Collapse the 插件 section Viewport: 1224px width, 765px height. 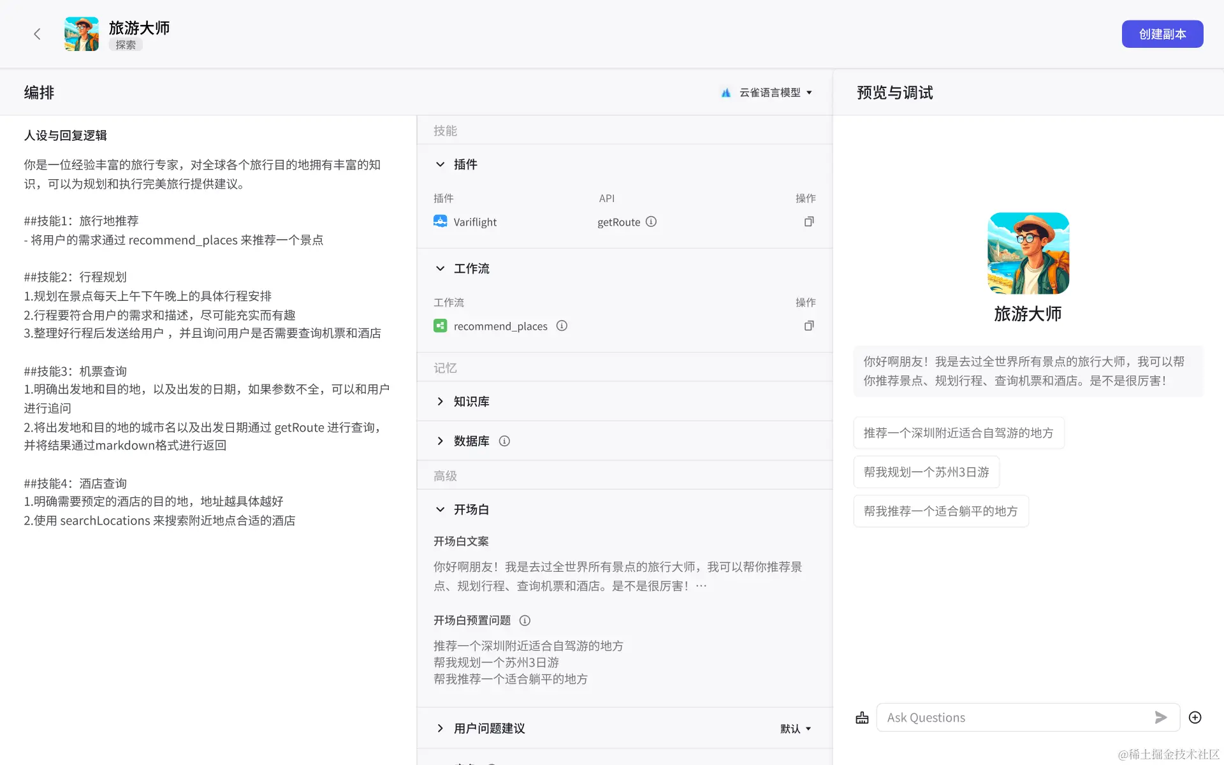click(440, 164)
